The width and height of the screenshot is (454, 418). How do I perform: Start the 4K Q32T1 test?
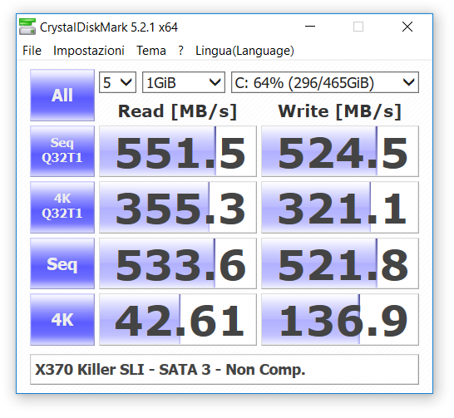pyautogui.click(x=62, y=207)
